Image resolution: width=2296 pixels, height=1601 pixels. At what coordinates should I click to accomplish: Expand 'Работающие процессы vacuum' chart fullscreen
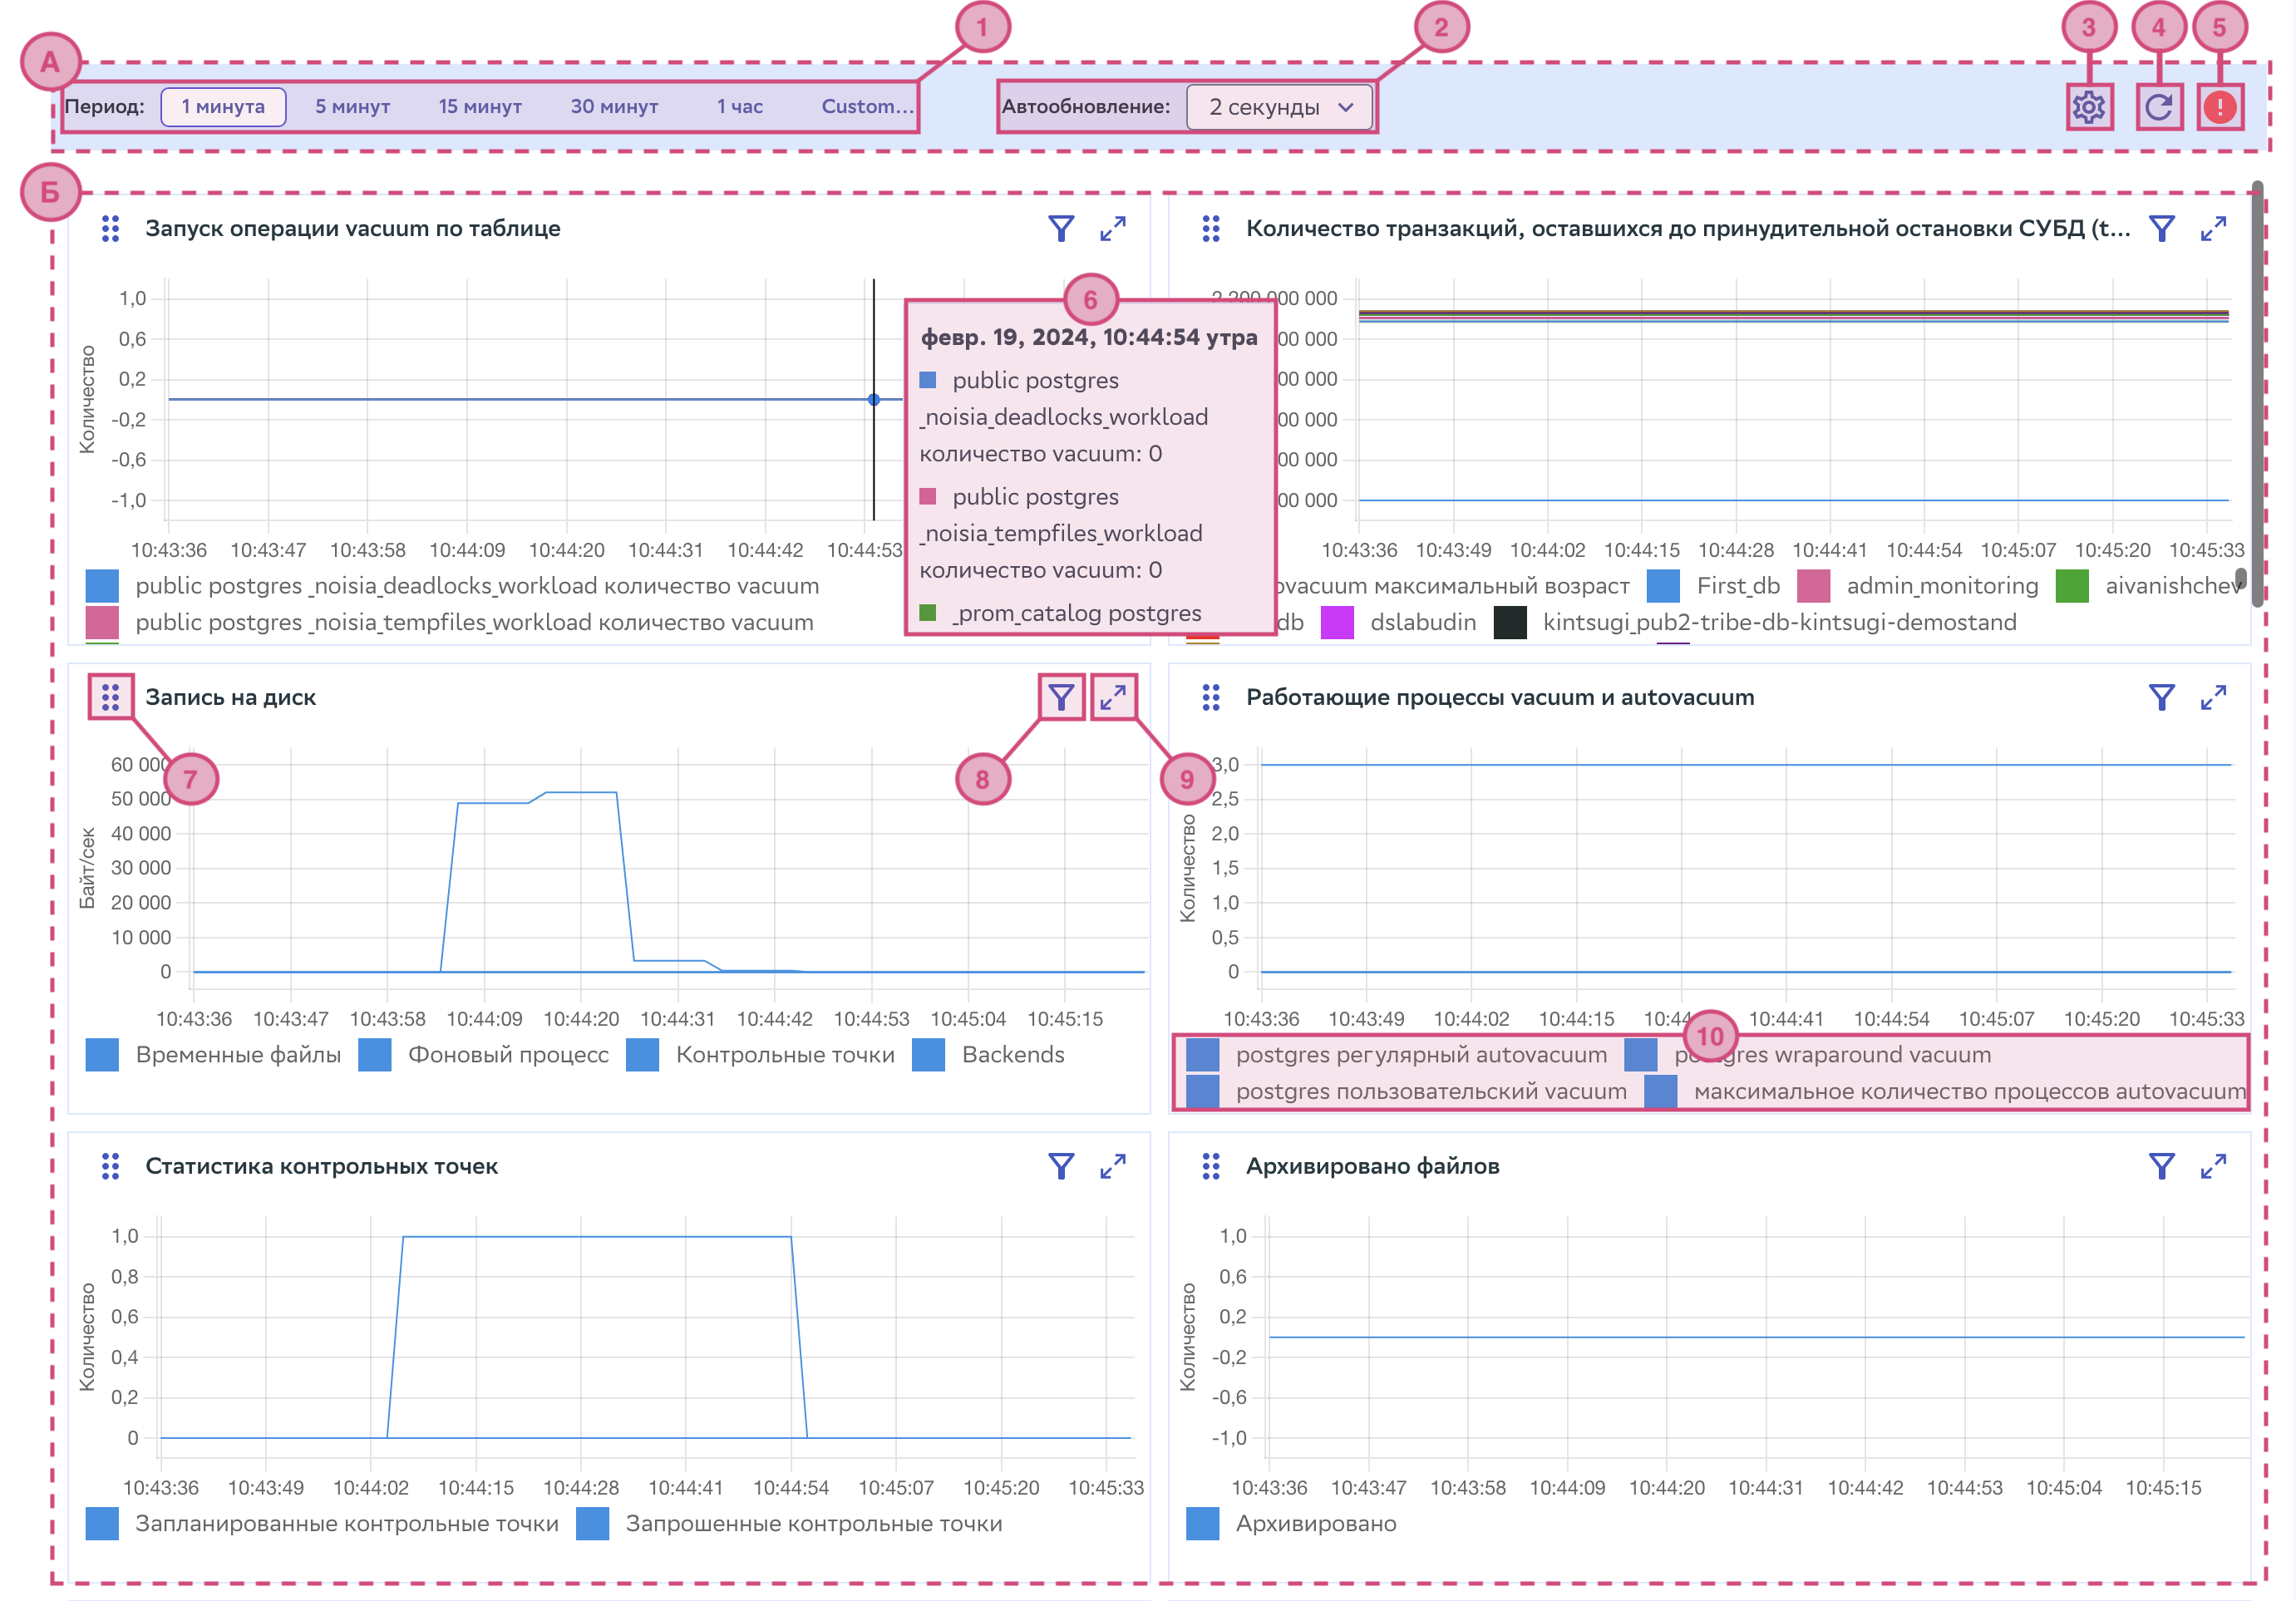pyautogui.click(x=2213, y=697)
